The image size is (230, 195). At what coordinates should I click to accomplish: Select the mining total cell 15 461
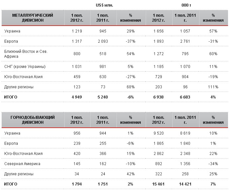158,184
